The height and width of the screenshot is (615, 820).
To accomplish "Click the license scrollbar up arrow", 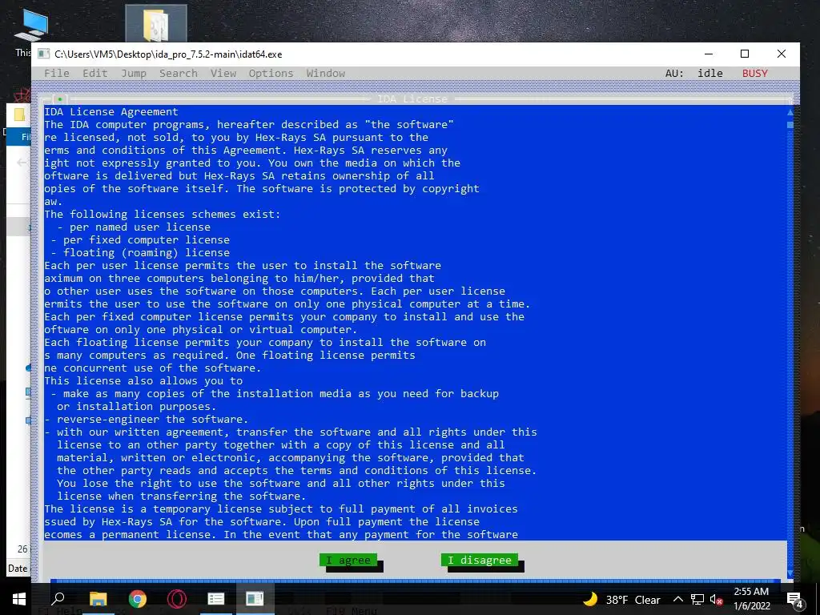I will (x=790, y=112).
